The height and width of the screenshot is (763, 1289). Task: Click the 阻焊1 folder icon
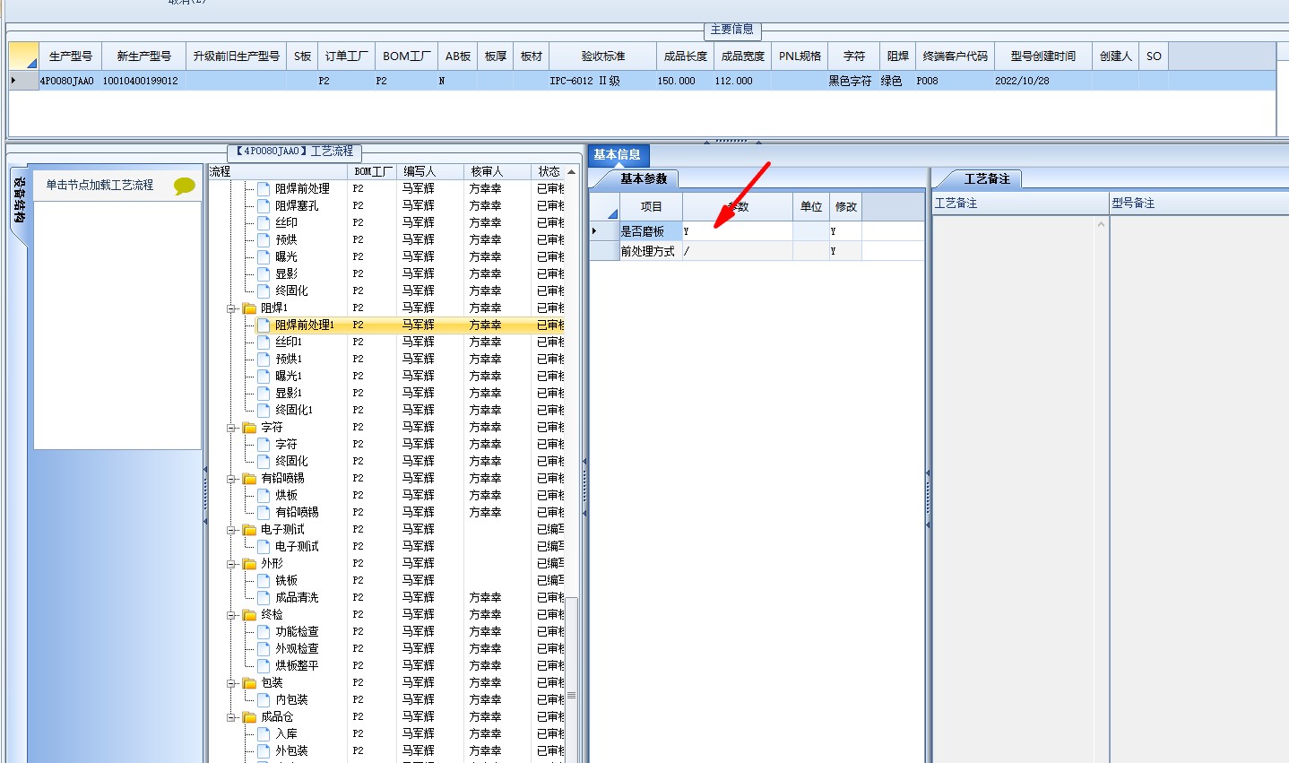click(x=250, y=308)
